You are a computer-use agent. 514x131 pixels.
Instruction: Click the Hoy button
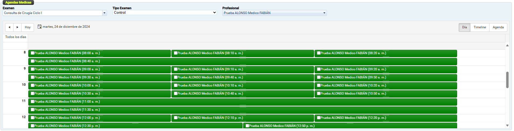point(27,27)
